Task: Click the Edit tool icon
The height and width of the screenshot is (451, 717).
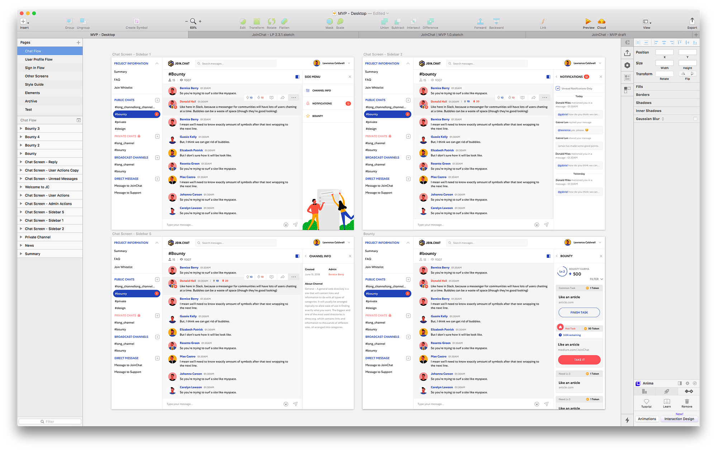Action: click(243, 22)
